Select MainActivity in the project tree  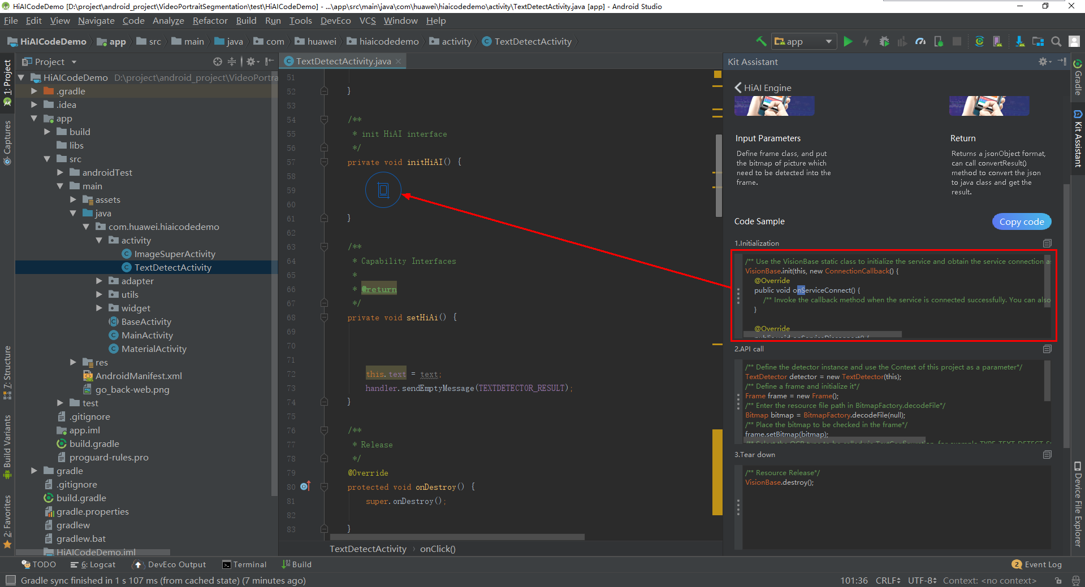pos(147,335)
